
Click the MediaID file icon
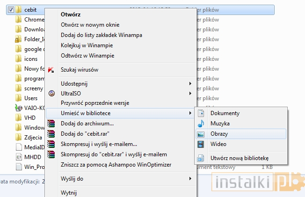click(19, 147)
